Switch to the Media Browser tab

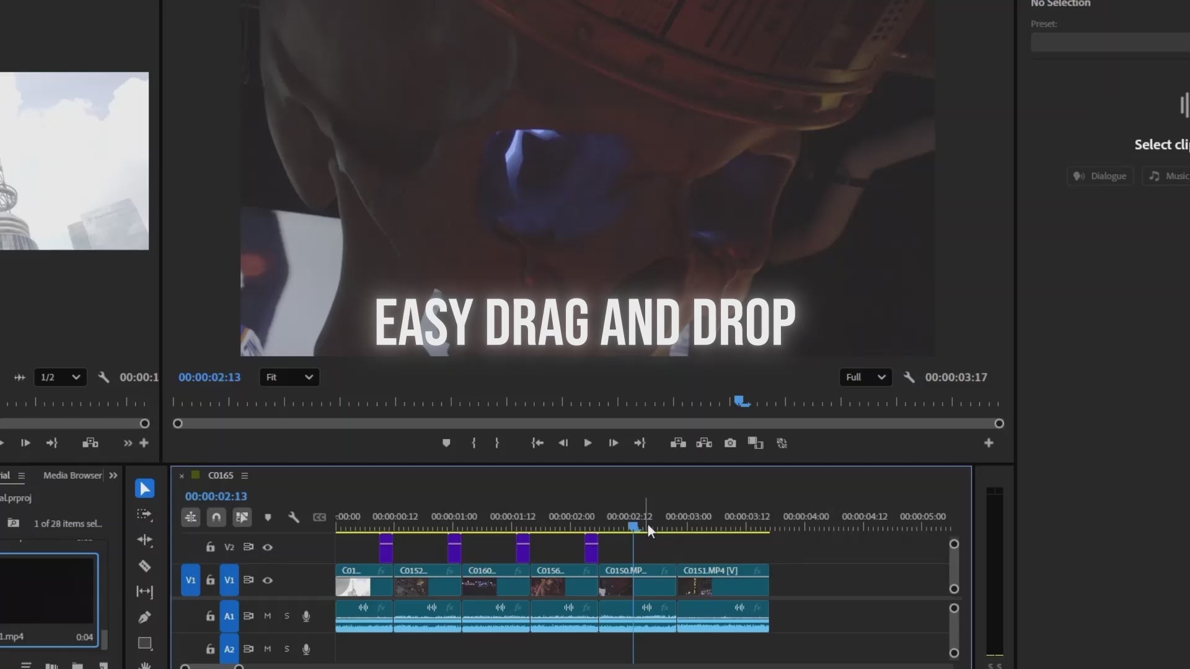click(73, 475)
